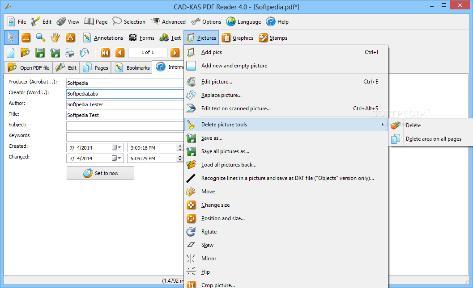Open the Advanced menu
The width and height of the screenshot is (473, 288).
(168, 22)
